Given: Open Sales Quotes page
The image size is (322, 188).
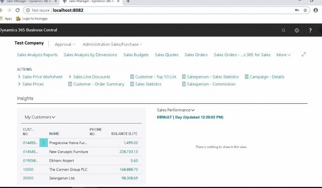Looking at the screenshot, I should 166,55.
